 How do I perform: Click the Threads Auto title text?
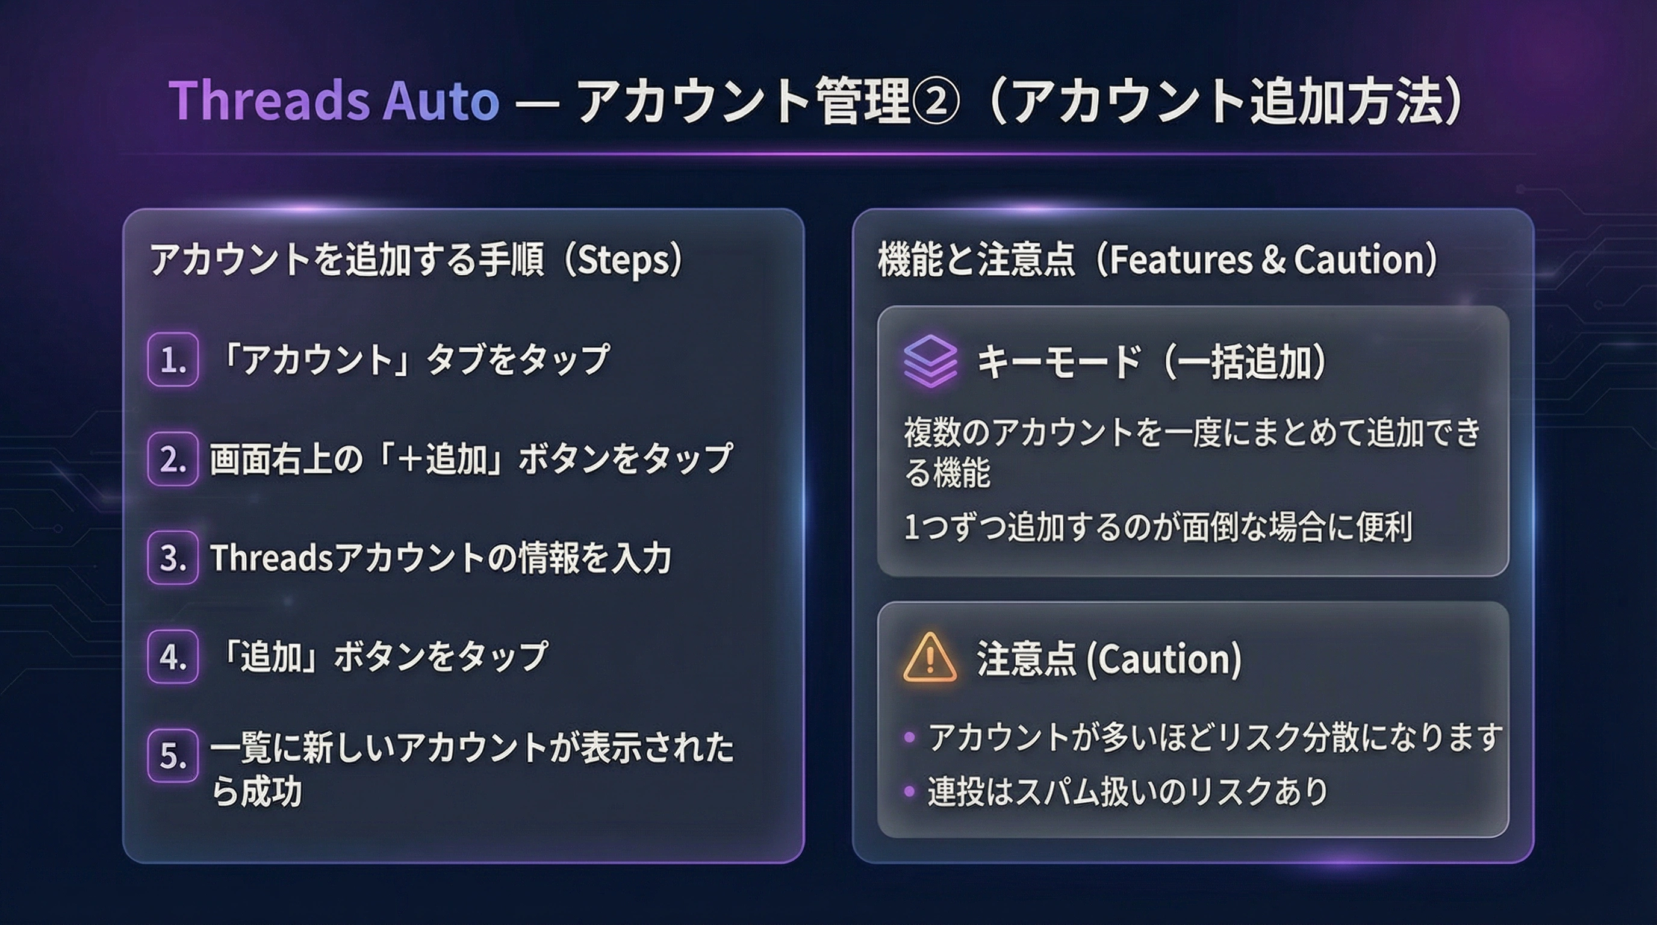[334, 101]
